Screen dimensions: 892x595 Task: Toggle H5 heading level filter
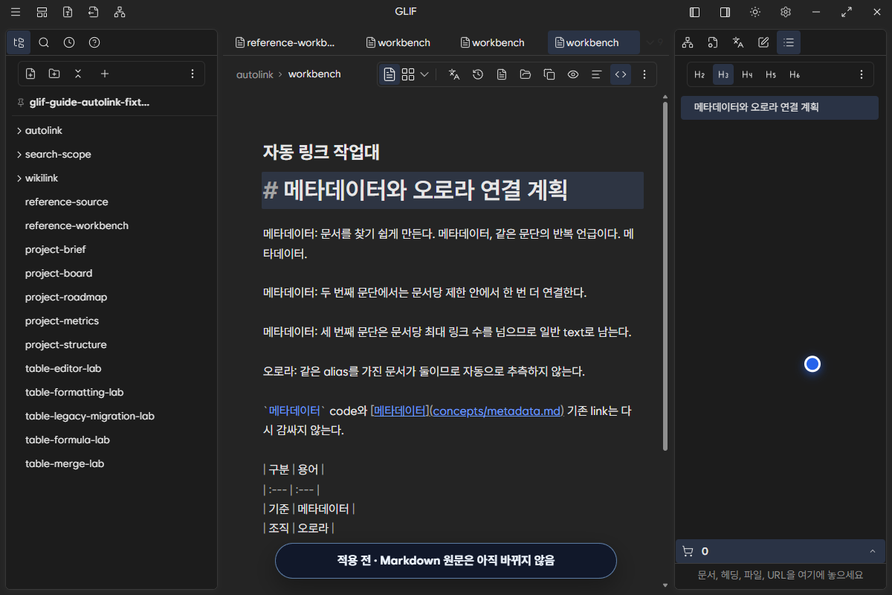click(771, 74)
